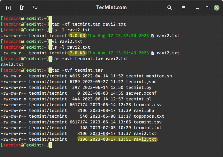Click the server.xconf entry in the tar listing

[148, 93]
